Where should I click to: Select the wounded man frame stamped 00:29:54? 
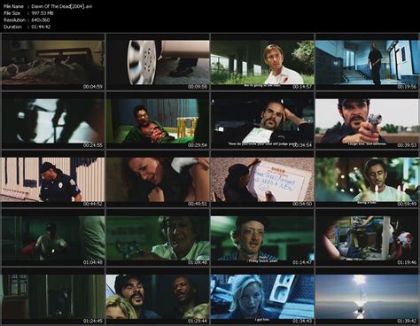click(158, 120)
